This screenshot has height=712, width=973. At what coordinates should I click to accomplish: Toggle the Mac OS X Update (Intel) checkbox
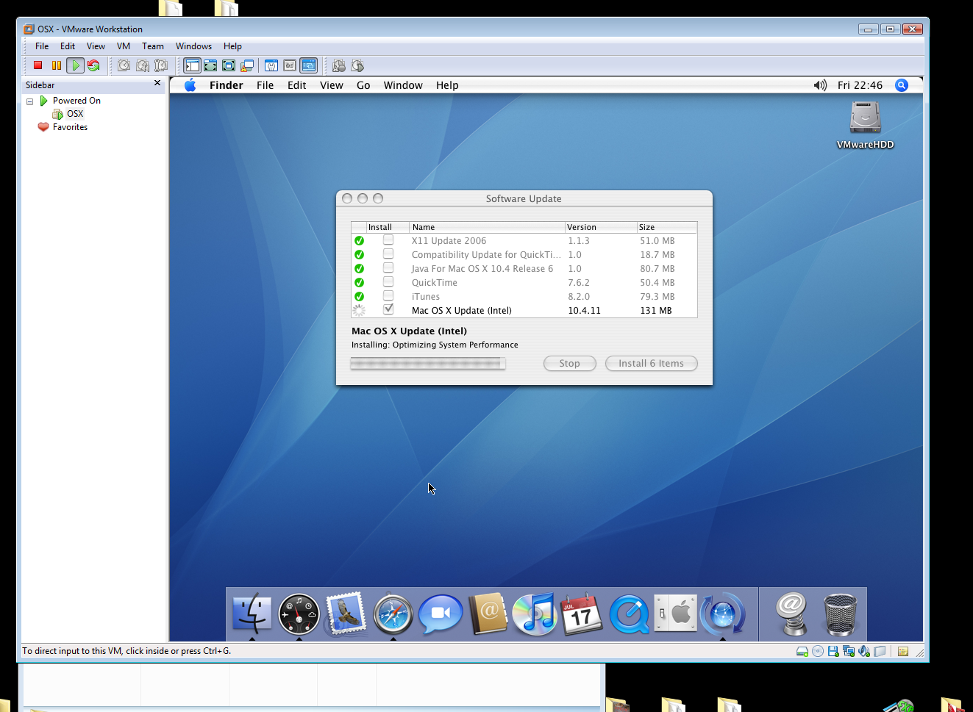[x=388, y=309]
